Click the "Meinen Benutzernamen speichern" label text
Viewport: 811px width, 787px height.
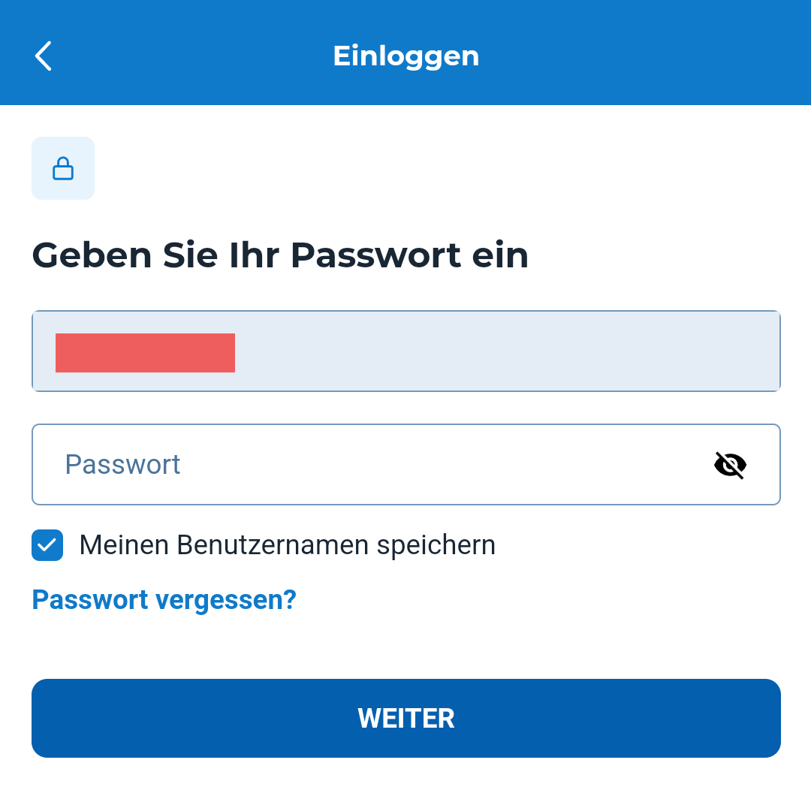tap(287, 545)
